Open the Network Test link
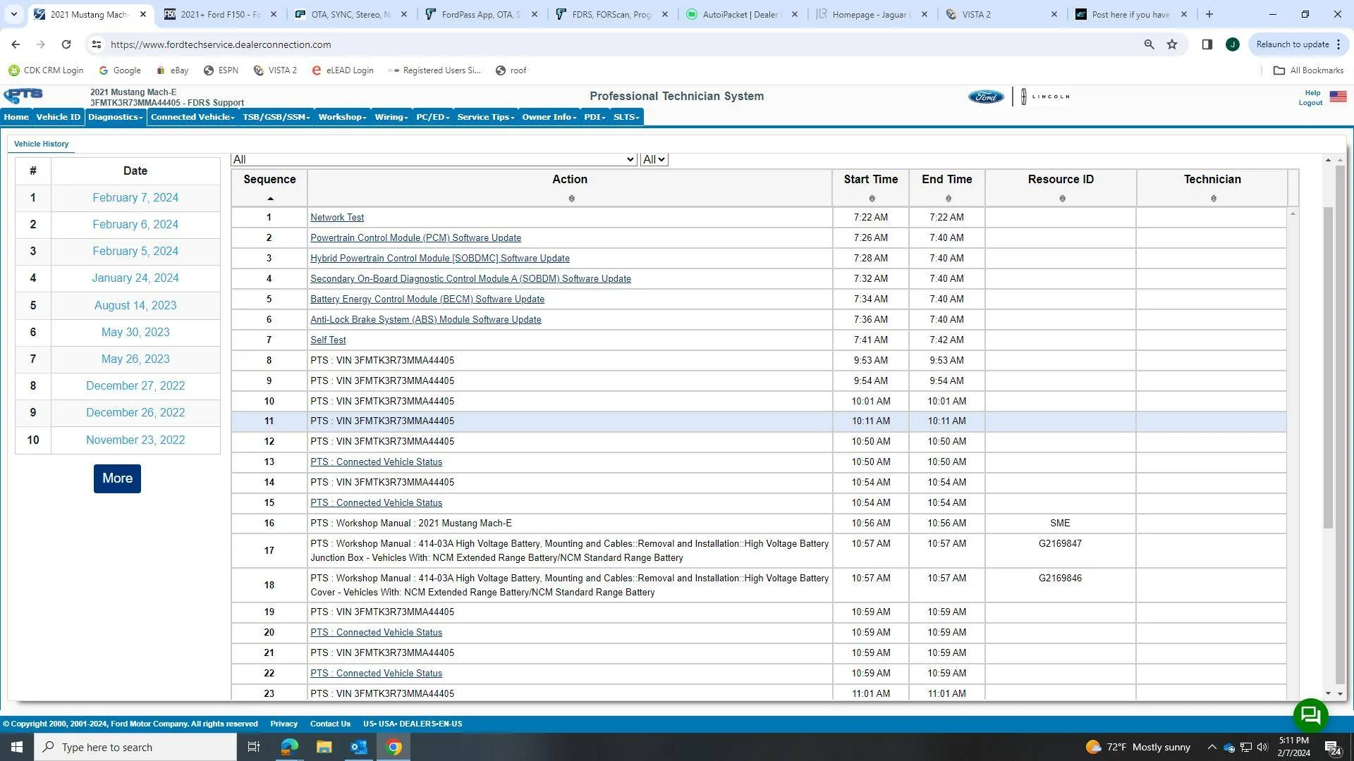1354x761 pixels. coord(337,218)
